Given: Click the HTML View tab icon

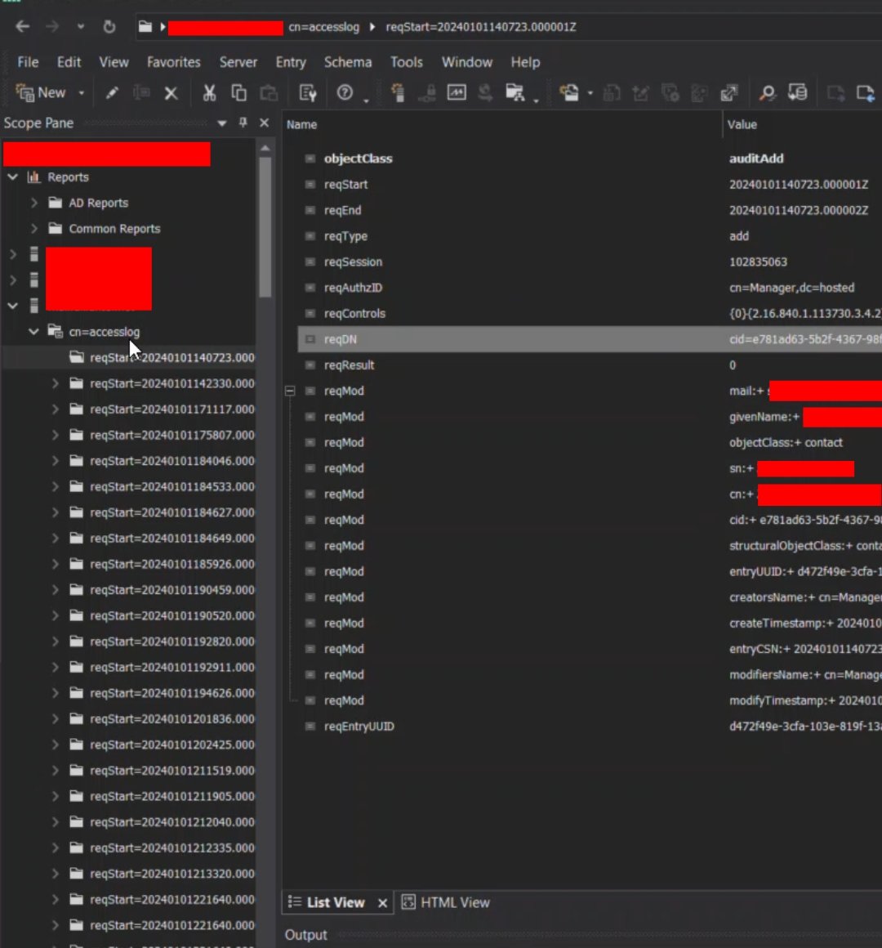Looking at the screenshot, I should point(408,902).
